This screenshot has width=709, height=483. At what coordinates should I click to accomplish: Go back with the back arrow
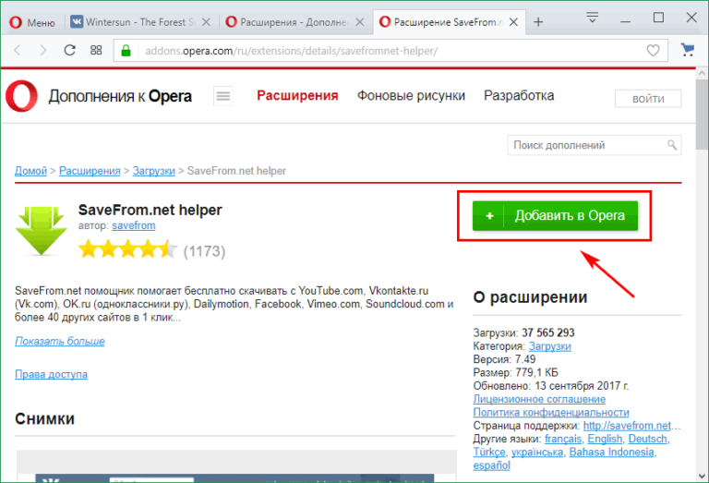(18, 50)
